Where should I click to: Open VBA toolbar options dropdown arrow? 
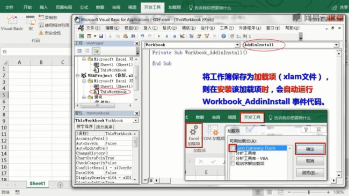click(x=301, y=37)
